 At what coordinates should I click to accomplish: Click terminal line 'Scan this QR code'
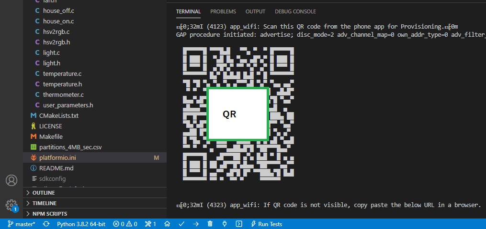(317, 26)
